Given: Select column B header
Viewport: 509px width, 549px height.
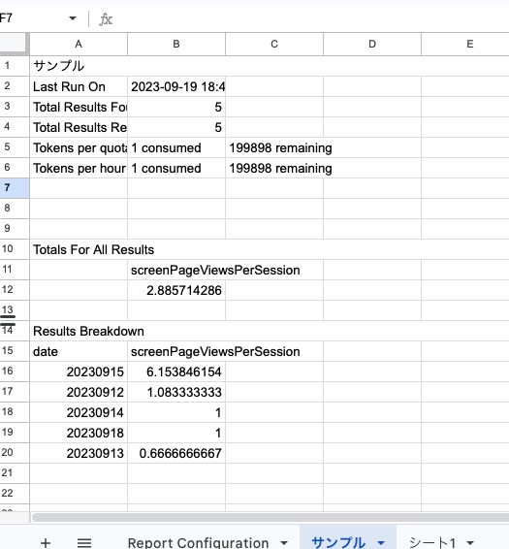Looking at the screenshot, I should click(176, 44).
